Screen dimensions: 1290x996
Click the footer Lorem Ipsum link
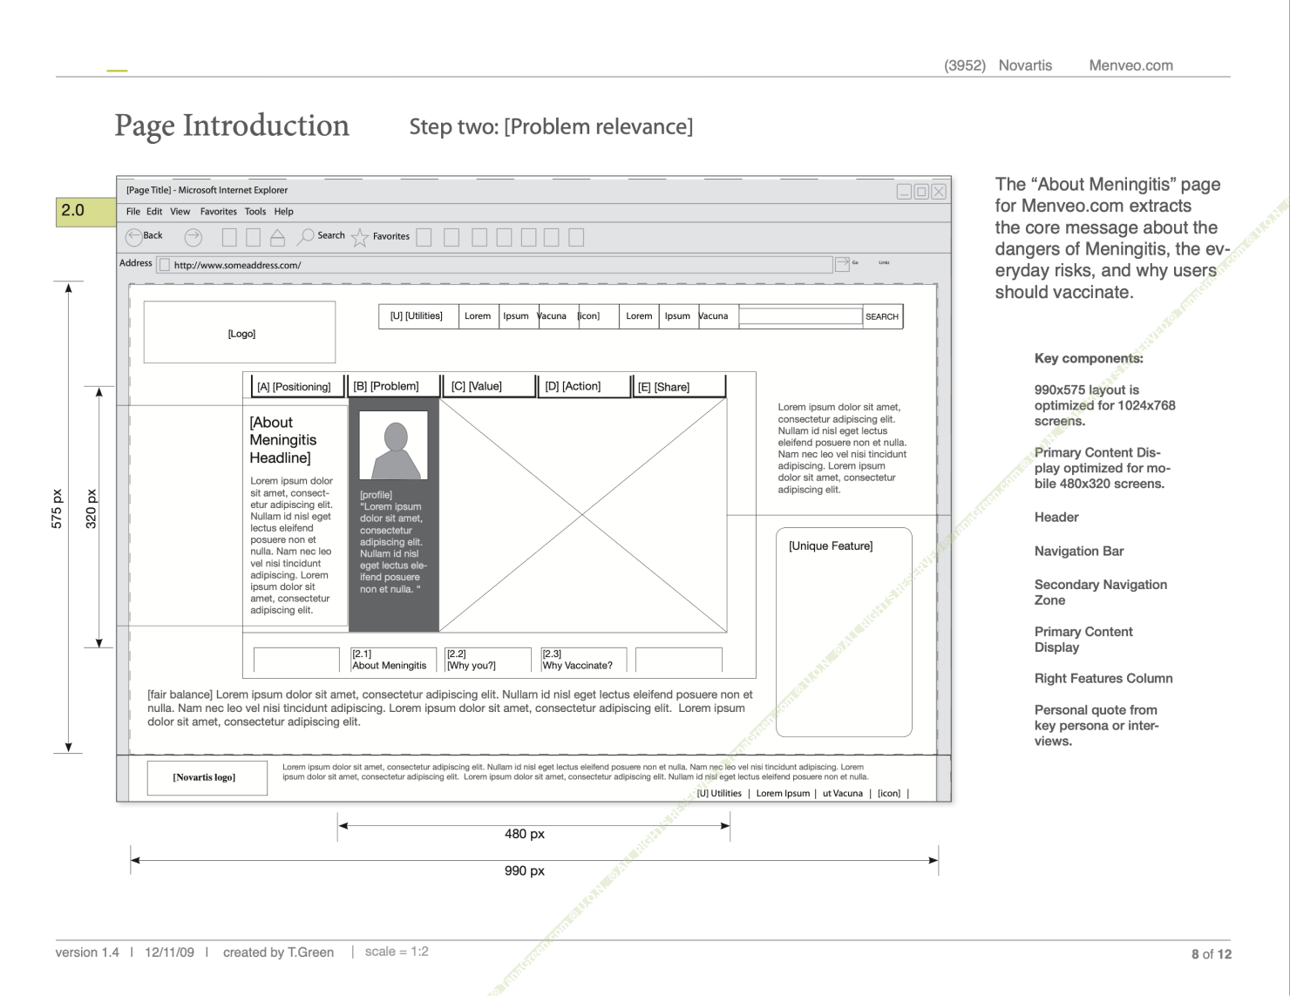coord(783,793)
